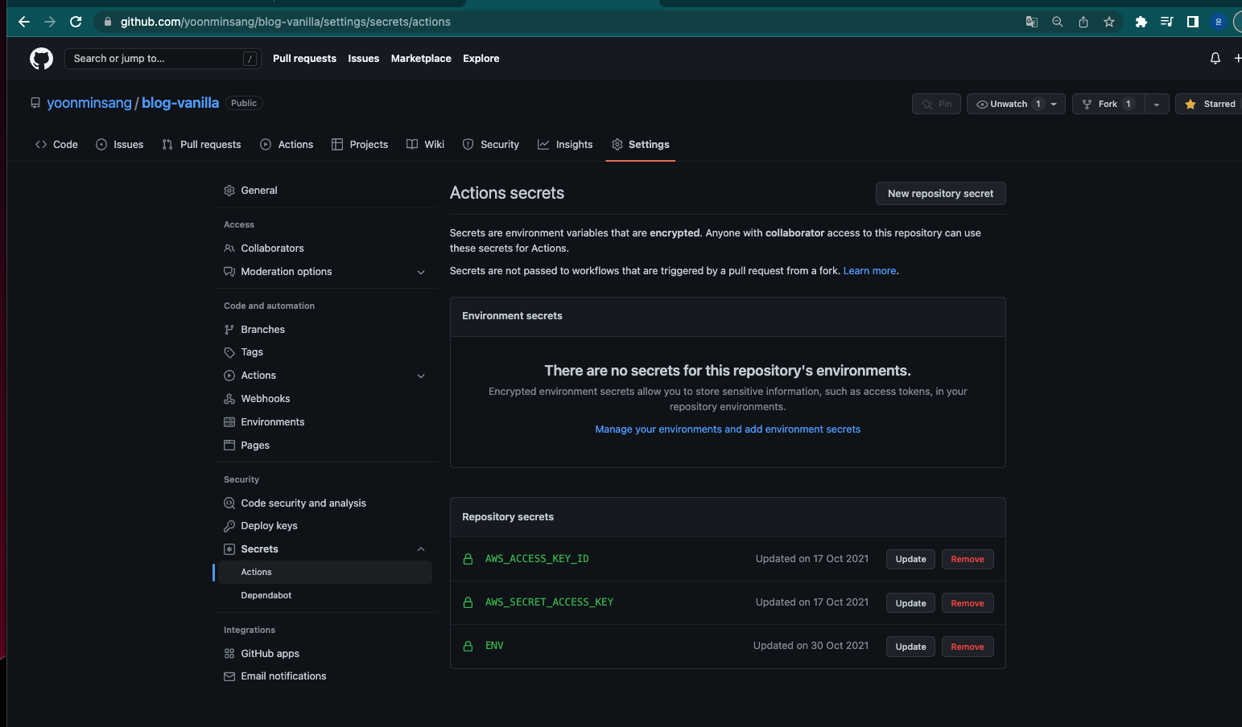Go back with browser back arrow
The image size is (1242, 727).
coord(24,22)
